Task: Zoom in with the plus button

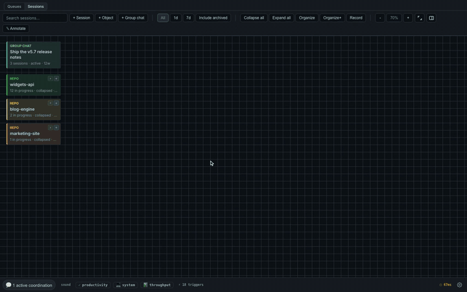Action: point(408,18)
